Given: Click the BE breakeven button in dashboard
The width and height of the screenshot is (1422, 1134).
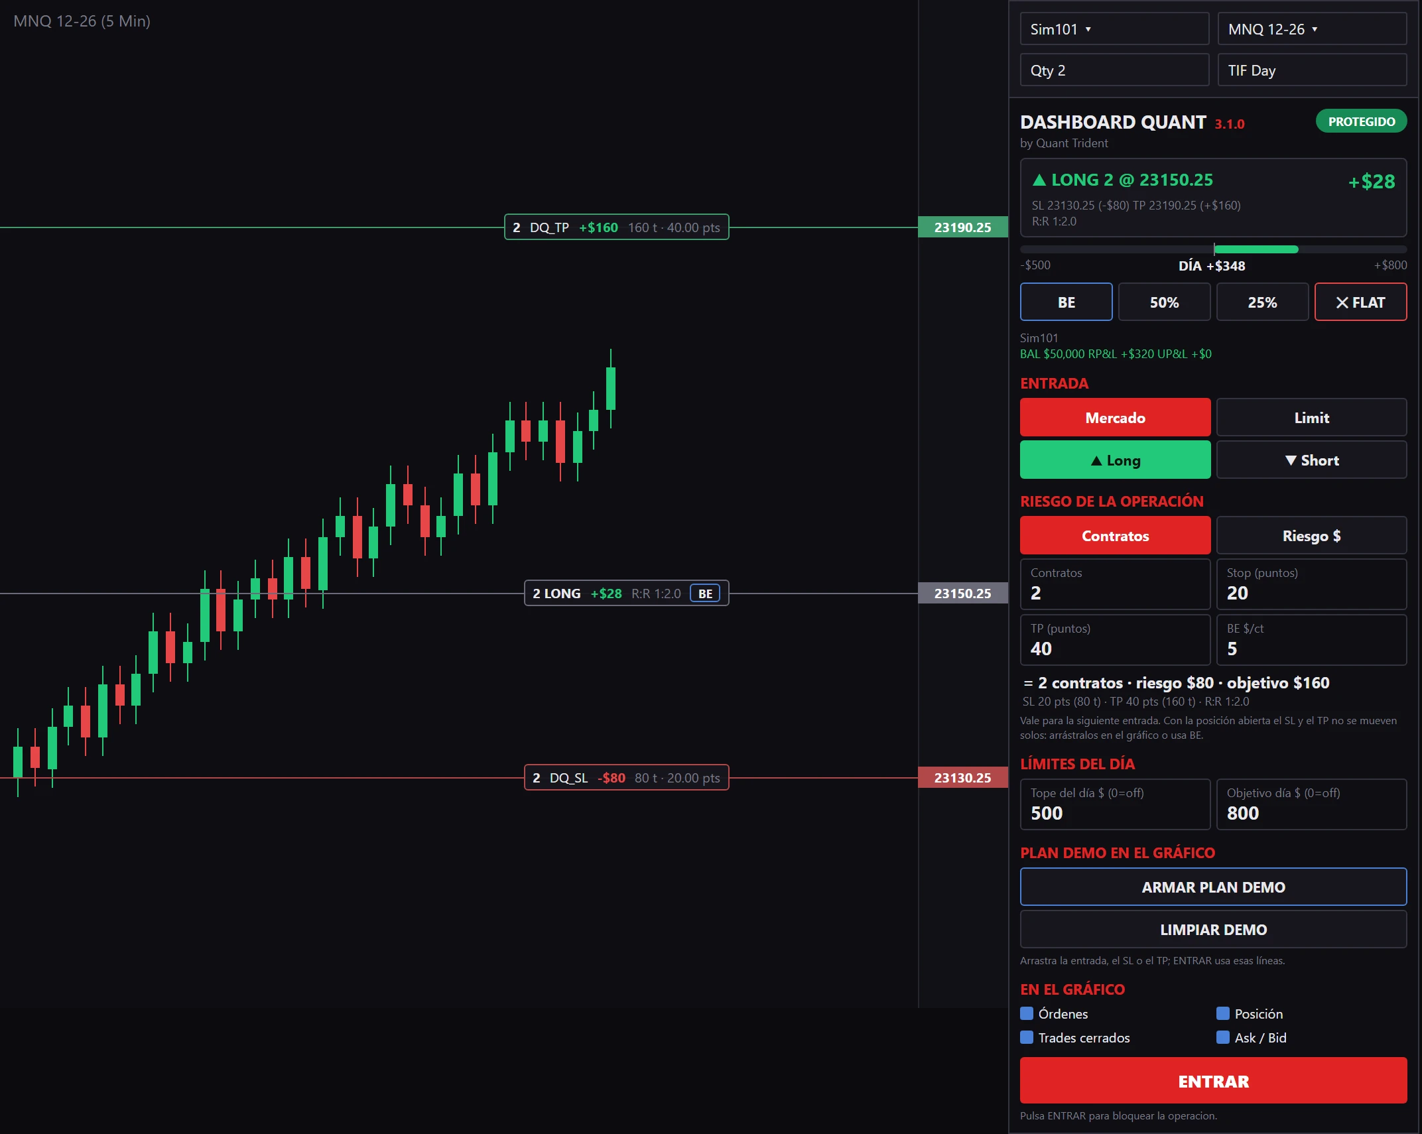Looking at the screenshot, I should pyautogui.click(x=1066, y=302).
